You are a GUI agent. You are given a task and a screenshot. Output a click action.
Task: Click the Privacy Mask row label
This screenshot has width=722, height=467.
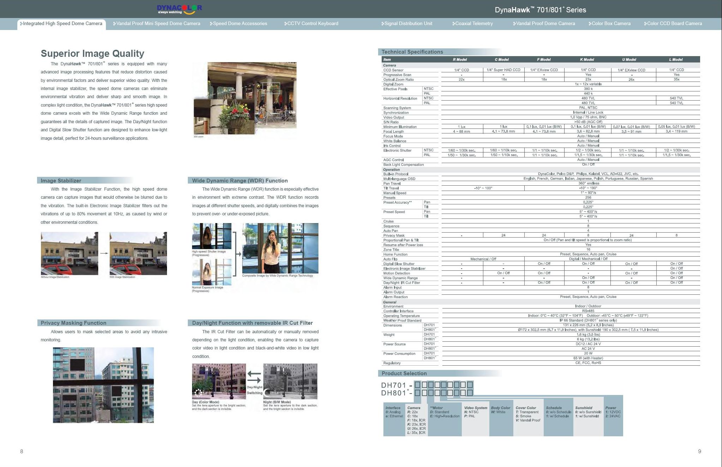(x=394, y=235)
